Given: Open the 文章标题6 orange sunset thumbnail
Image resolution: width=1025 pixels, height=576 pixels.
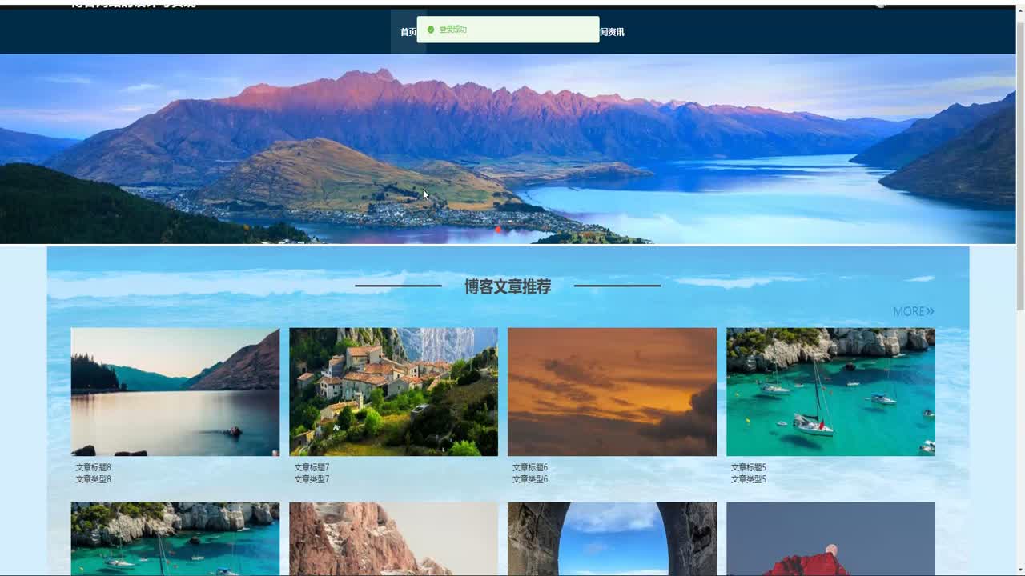Looking at the screenshot, I should pyautogui.click(x=612, y=392).
